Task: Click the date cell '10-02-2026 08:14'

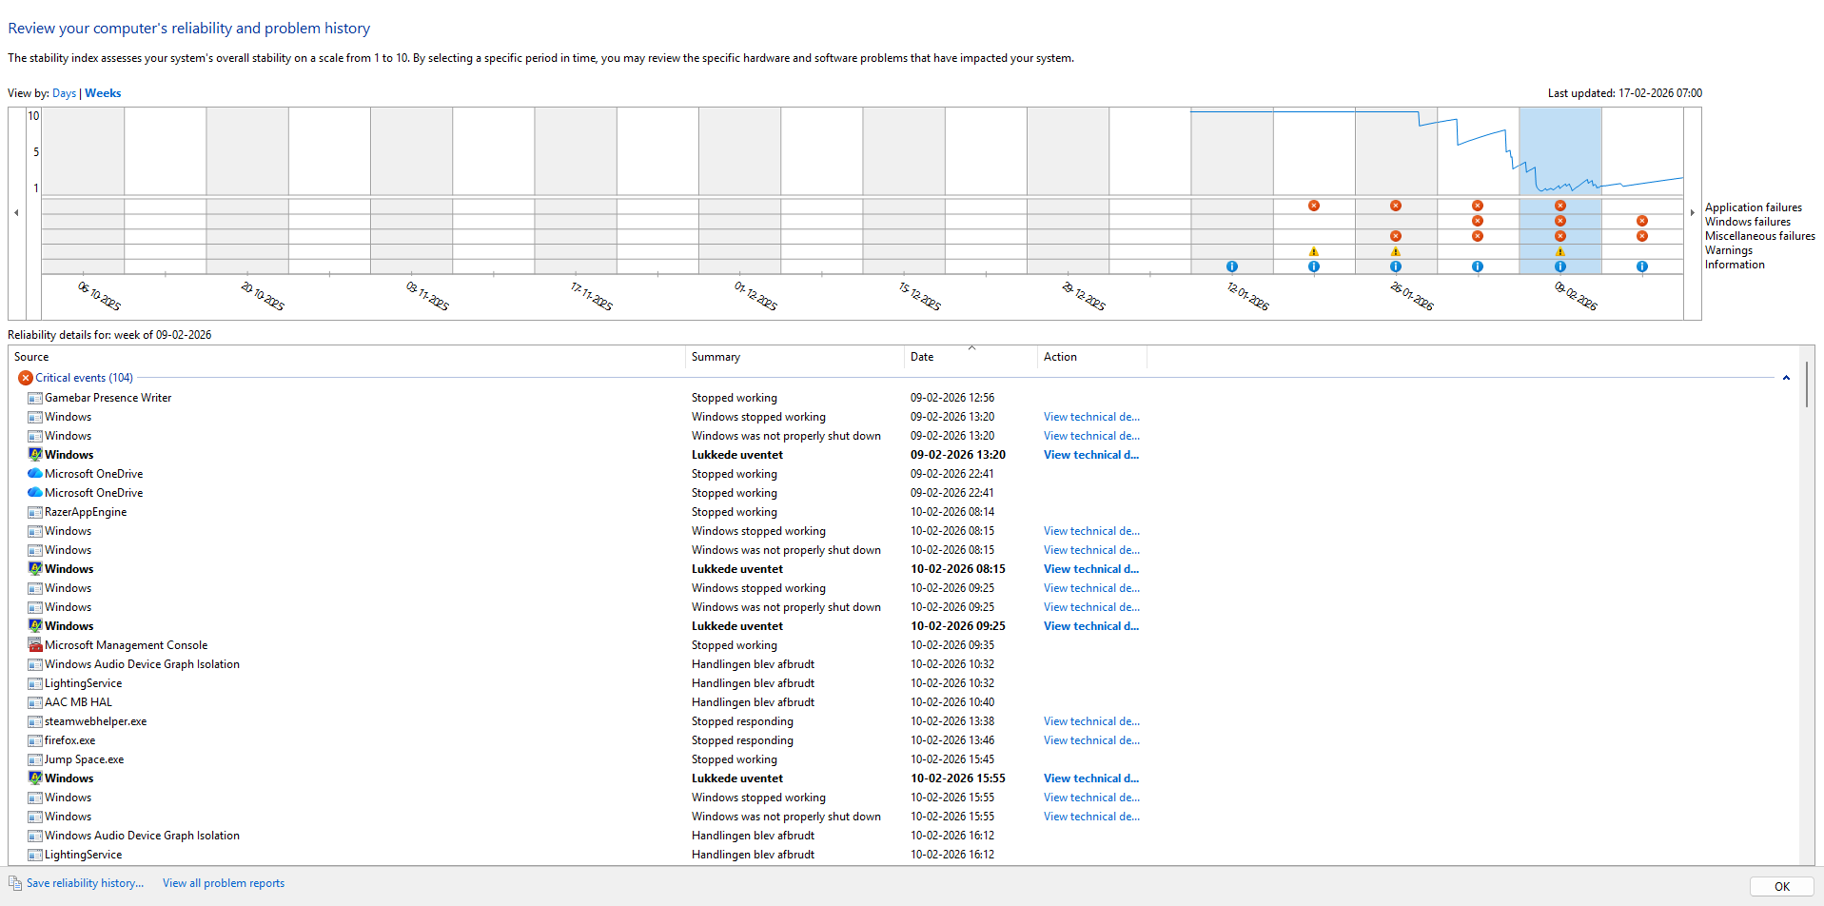Action: point(952,512)
